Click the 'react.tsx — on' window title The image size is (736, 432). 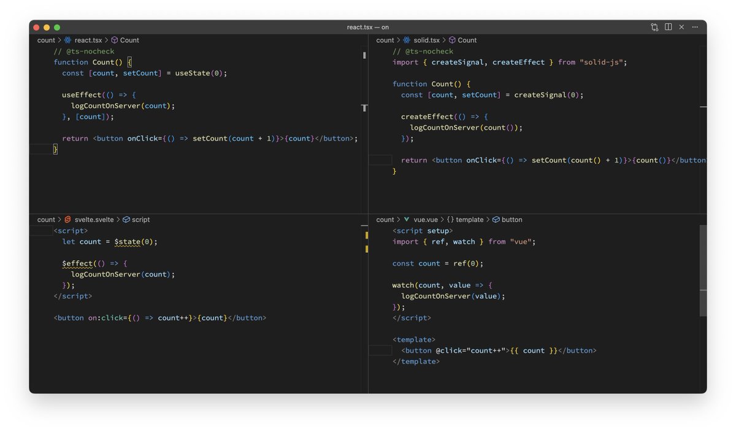(x=368, y=27)
